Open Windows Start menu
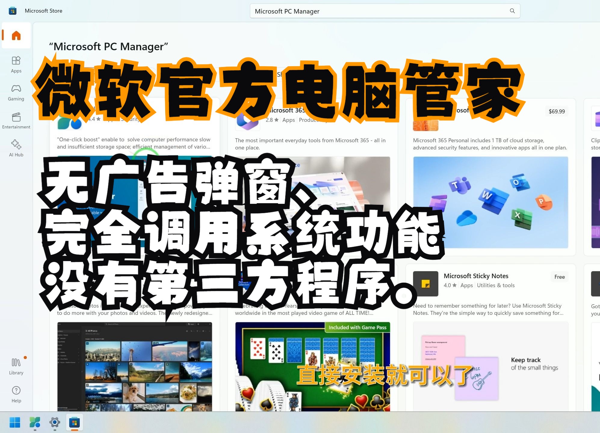Screen dimensions: 600x433 coord(15,422)
